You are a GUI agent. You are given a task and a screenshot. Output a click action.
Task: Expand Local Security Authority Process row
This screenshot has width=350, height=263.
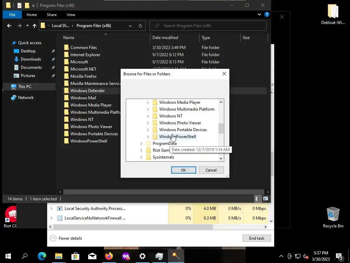coord(52,209)
